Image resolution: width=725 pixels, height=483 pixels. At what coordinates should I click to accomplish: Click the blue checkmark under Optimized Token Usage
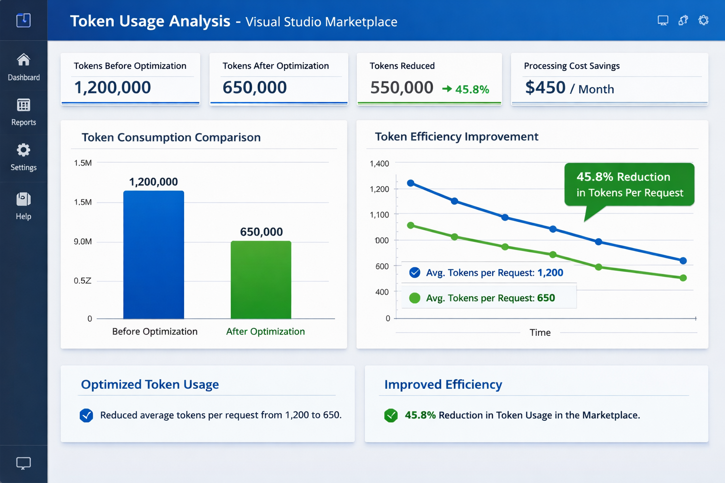tap(86, 415)
